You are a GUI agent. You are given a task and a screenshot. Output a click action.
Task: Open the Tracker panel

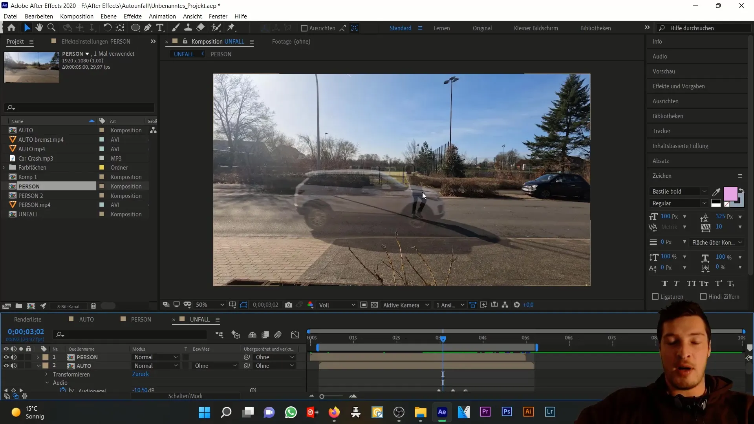pos(661,131)
